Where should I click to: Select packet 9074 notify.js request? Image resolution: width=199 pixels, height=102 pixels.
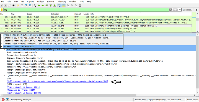[x=96, y=17]
